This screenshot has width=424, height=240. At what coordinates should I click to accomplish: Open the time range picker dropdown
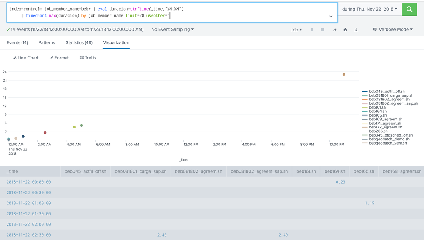coord(370,9)
